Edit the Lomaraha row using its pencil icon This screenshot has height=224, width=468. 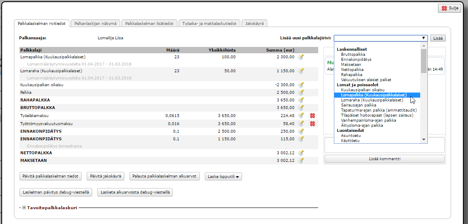click(x=301, y=71)
